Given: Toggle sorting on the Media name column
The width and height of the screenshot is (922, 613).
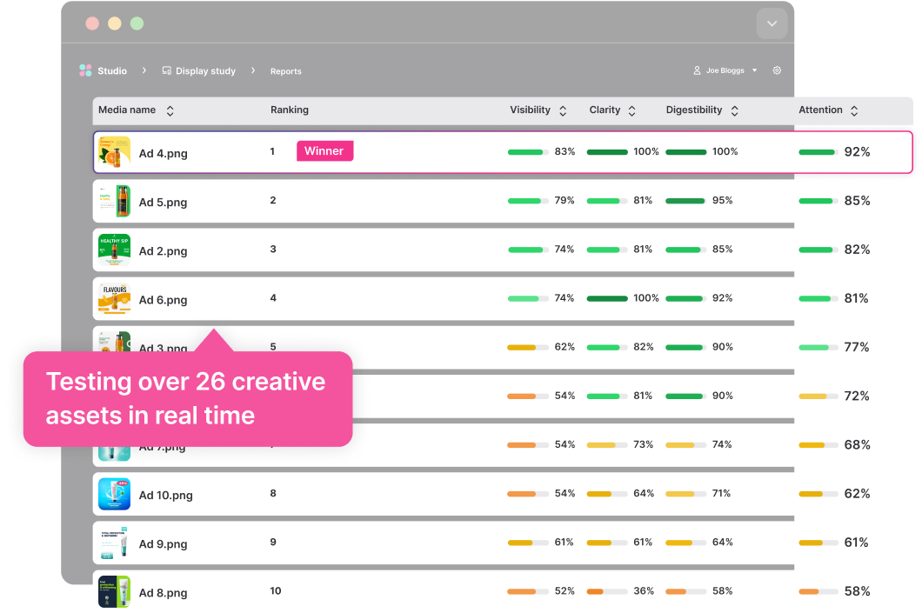Looking at the screenshot, I should click(171, 110).
